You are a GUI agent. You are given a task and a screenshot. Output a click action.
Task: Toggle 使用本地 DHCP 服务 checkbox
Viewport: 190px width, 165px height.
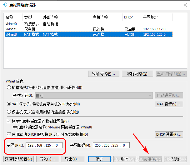point(9,134)
